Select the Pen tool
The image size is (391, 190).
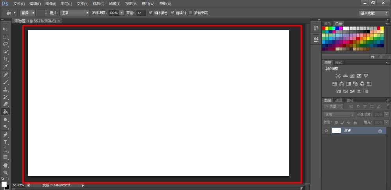click(x=5, y=135)
